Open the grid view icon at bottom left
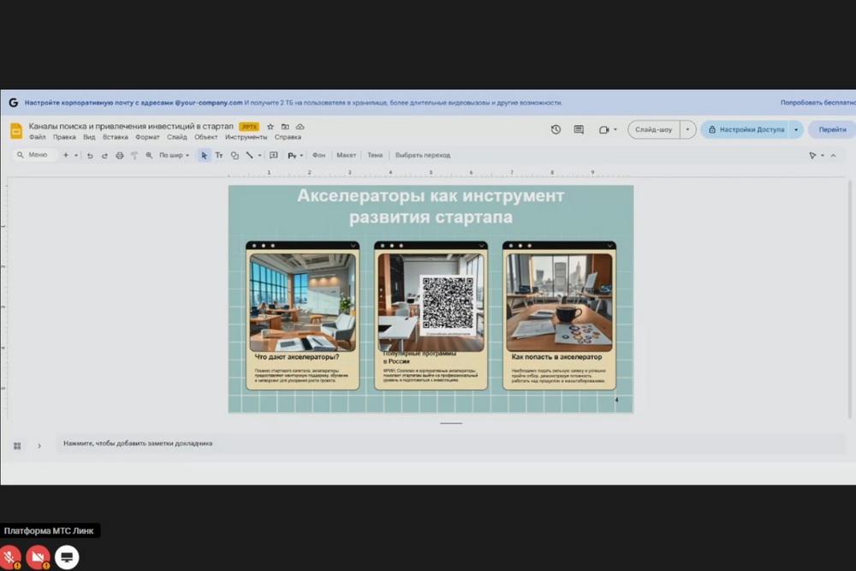 tap(17, 446)
